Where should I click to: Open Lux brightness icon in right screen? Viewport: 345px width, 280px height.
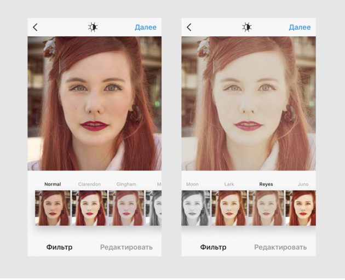pos(247,27)
